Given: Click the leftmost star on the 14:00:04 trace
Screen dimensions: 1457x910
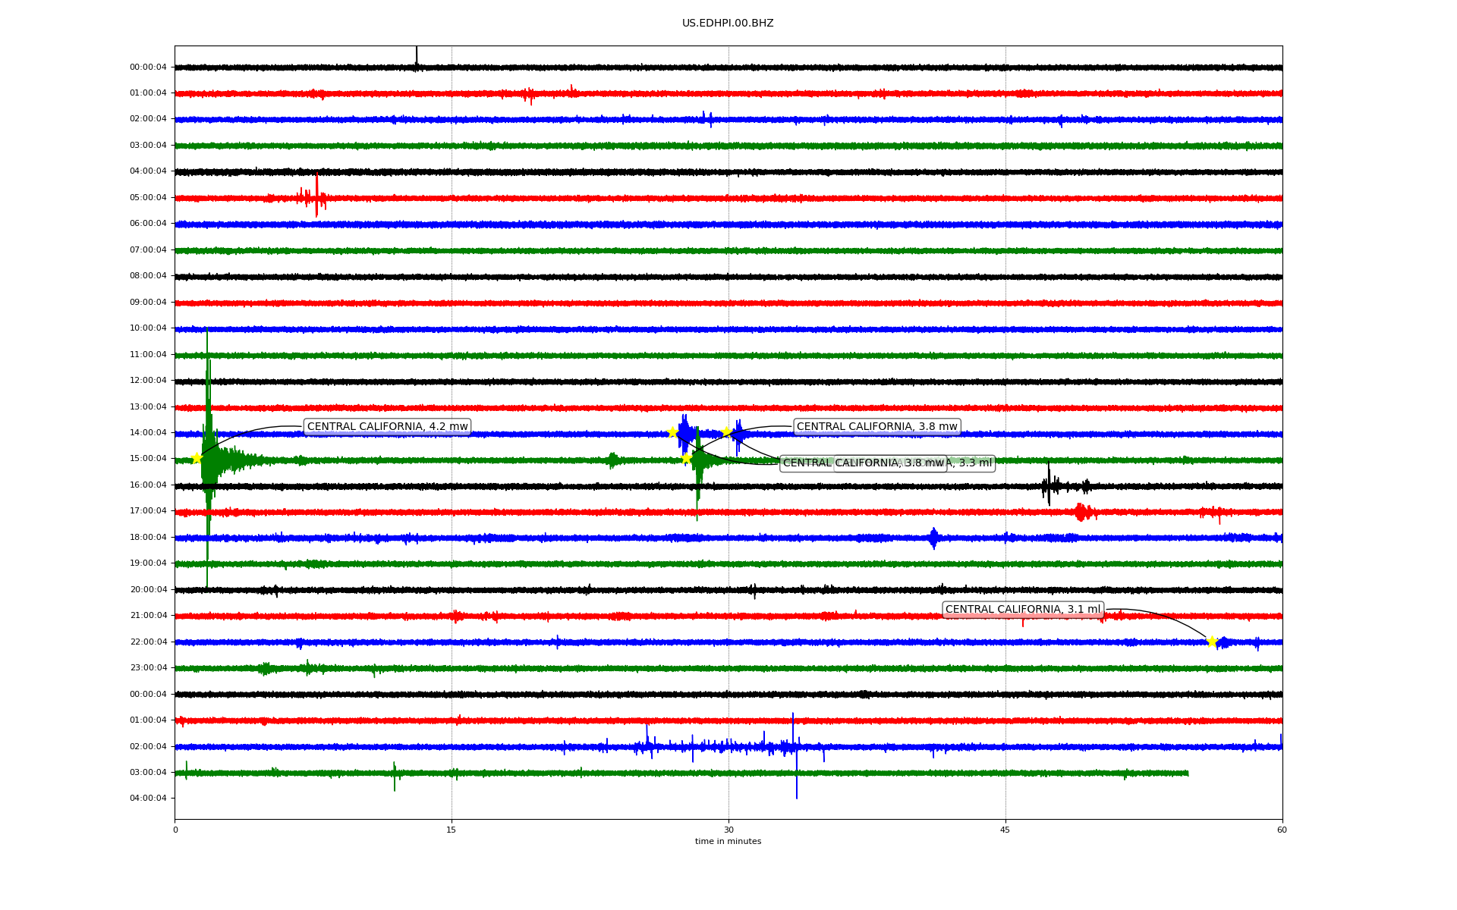Looking at the screenshot, I should click(x=672, y=432).
